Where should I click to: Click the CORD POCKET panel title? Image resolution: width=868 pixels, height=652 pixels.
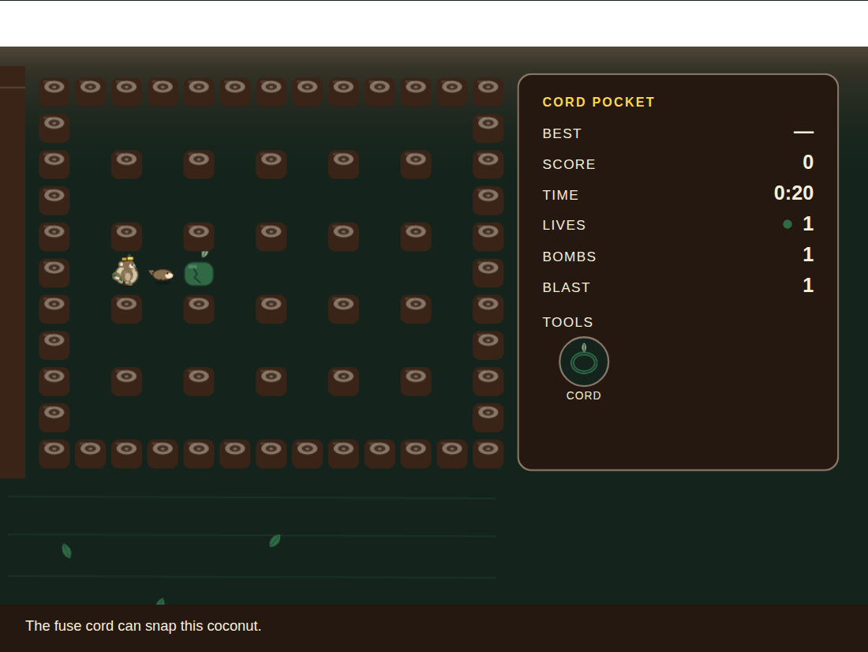coord(598,102)
